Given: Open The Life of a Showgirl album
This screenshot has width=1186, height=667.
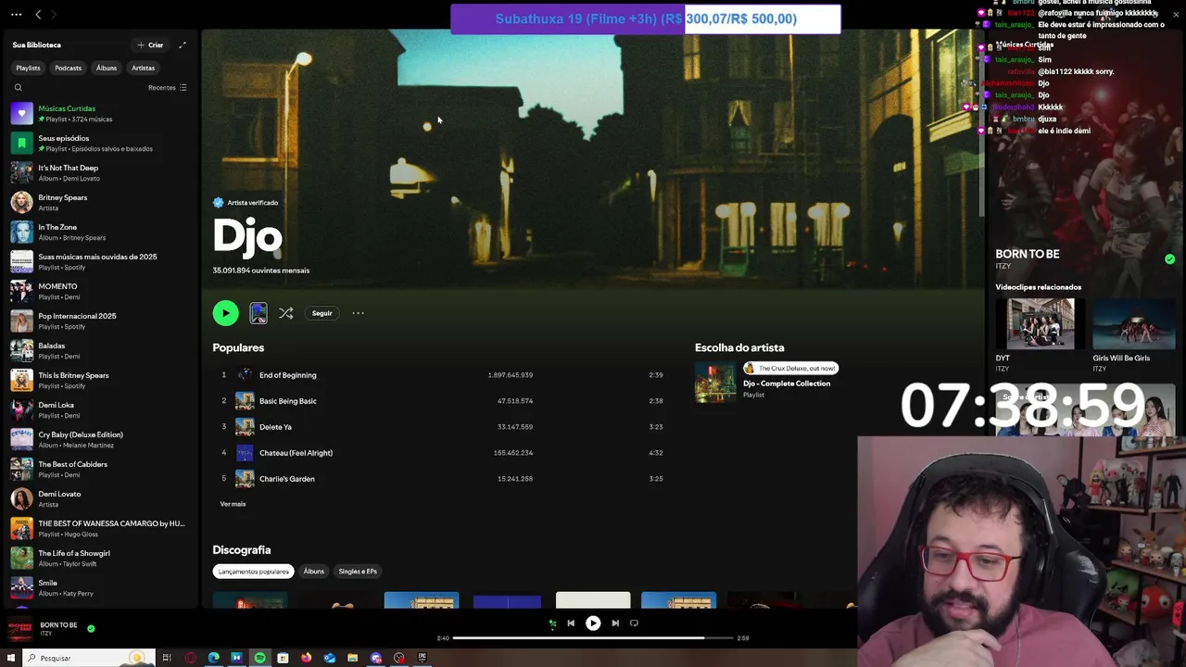Looking at the screenshot, I should pyautogui.click(x=99, y=558).
